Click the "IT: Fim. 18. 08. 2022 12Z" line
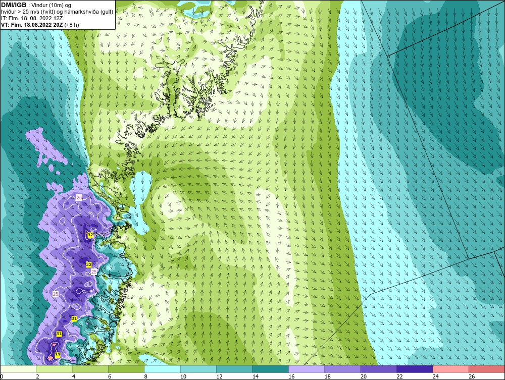Viewport: 505px width, 380px height. coord(32,18)
